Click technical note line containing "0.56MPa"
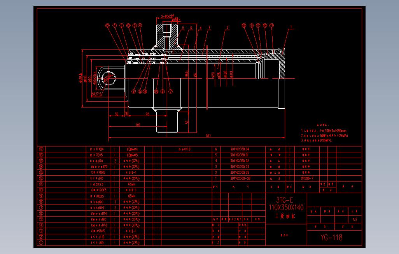399x254 pixels. pos(316,140)
